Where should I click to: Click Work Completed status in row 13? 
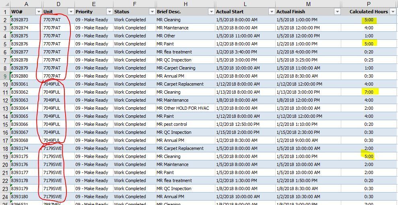pos(134,108)
